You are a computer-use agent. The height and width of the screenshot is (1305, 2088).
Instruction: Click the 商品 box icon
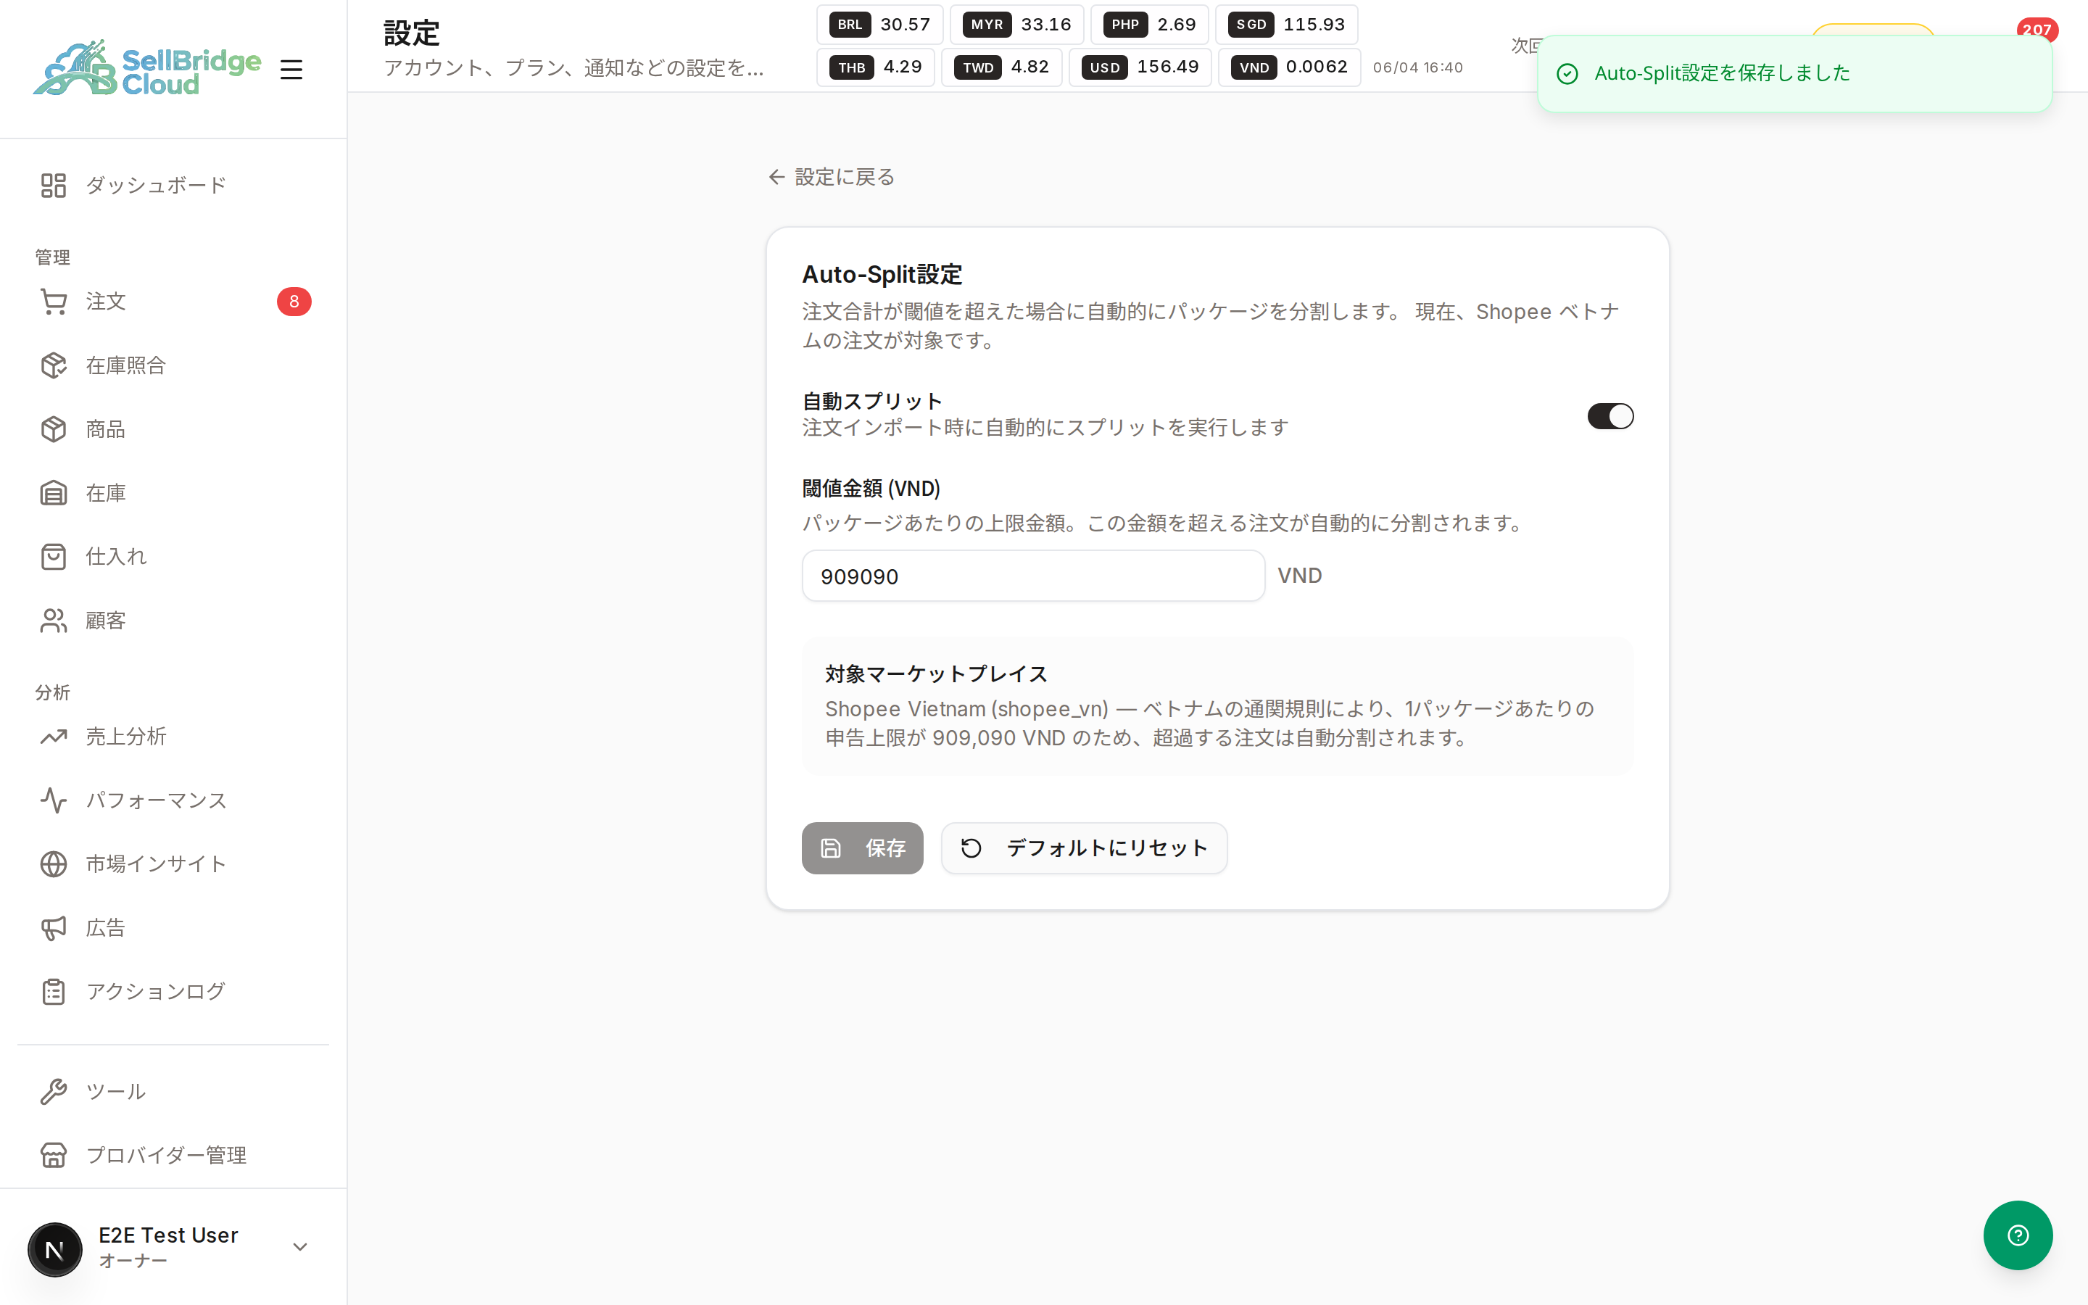click(54, 429)
